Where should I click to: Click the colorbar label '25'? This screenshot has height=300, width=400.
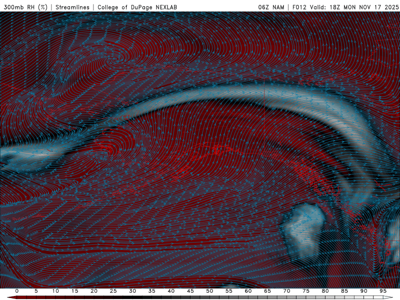113,291
